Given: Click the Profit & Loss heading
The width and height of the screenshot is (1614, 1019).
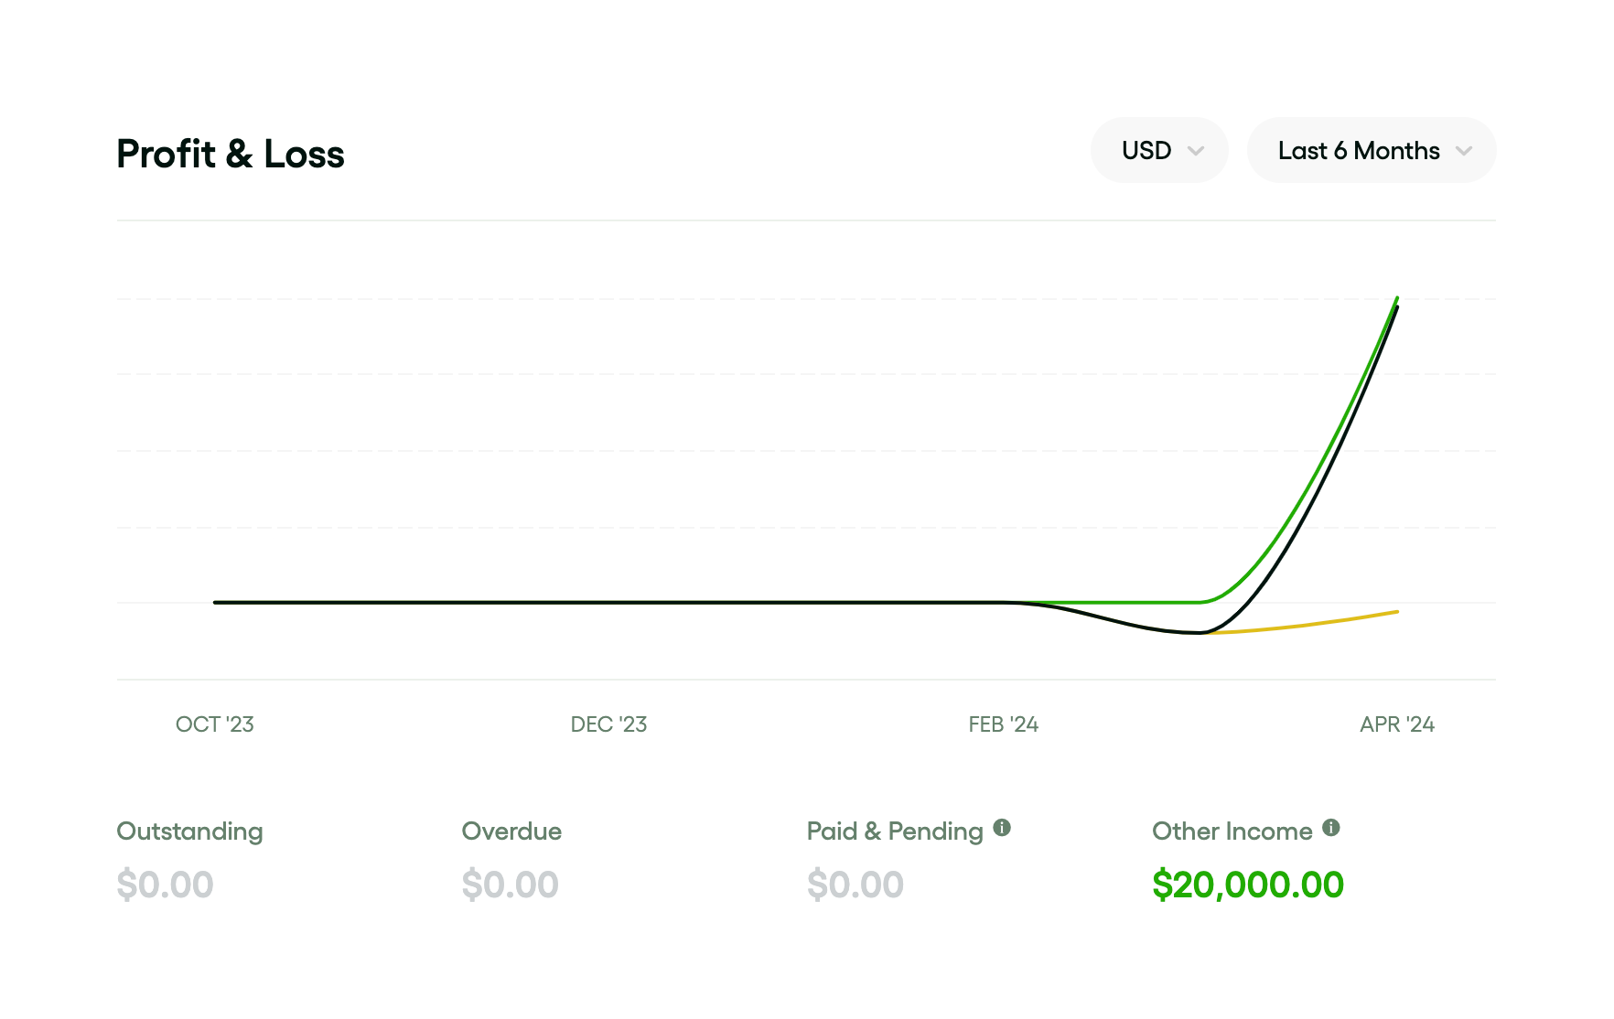Looking at the screenshot, I should pos(231,154).
